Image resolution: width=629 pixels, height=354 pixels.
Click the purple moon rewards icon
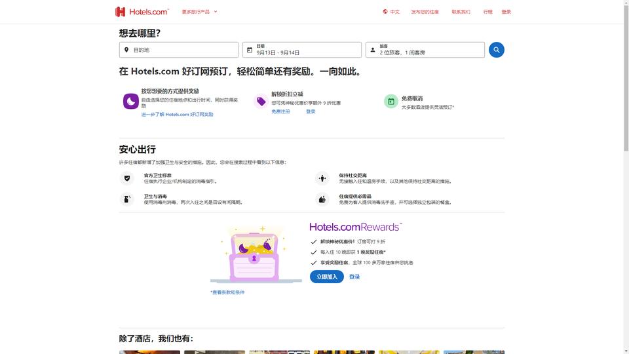click(x=131, y=101)
